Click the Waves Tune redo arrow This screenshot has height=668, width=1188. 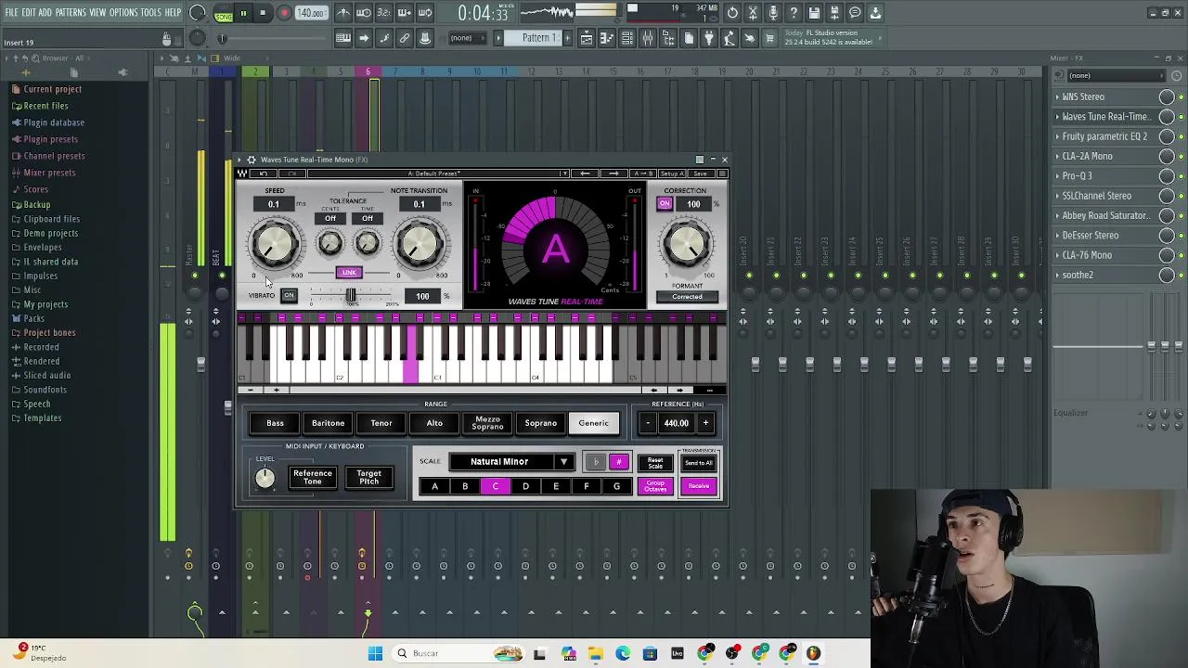[291, 173]
